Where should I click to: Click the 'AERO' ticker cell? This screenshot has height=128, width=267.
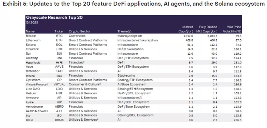pos(59,107)
